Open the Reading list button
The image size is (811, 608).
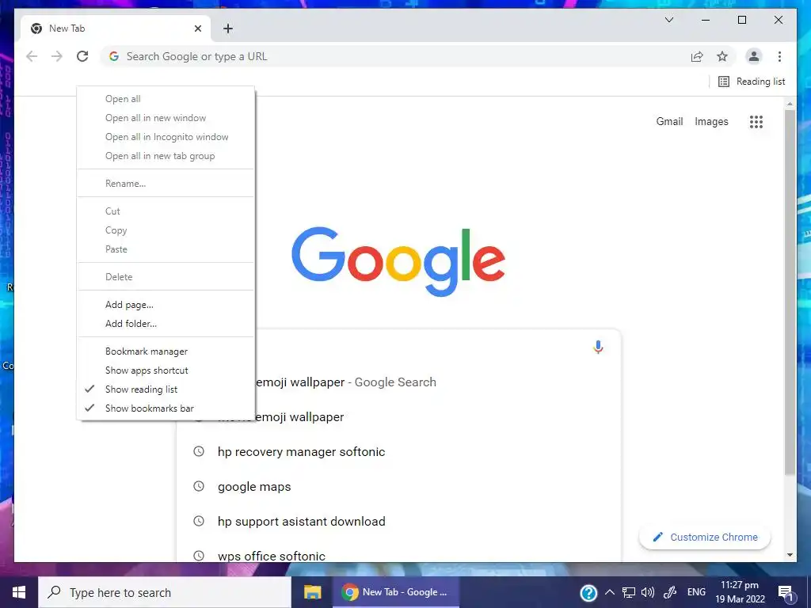click(752, 82)
